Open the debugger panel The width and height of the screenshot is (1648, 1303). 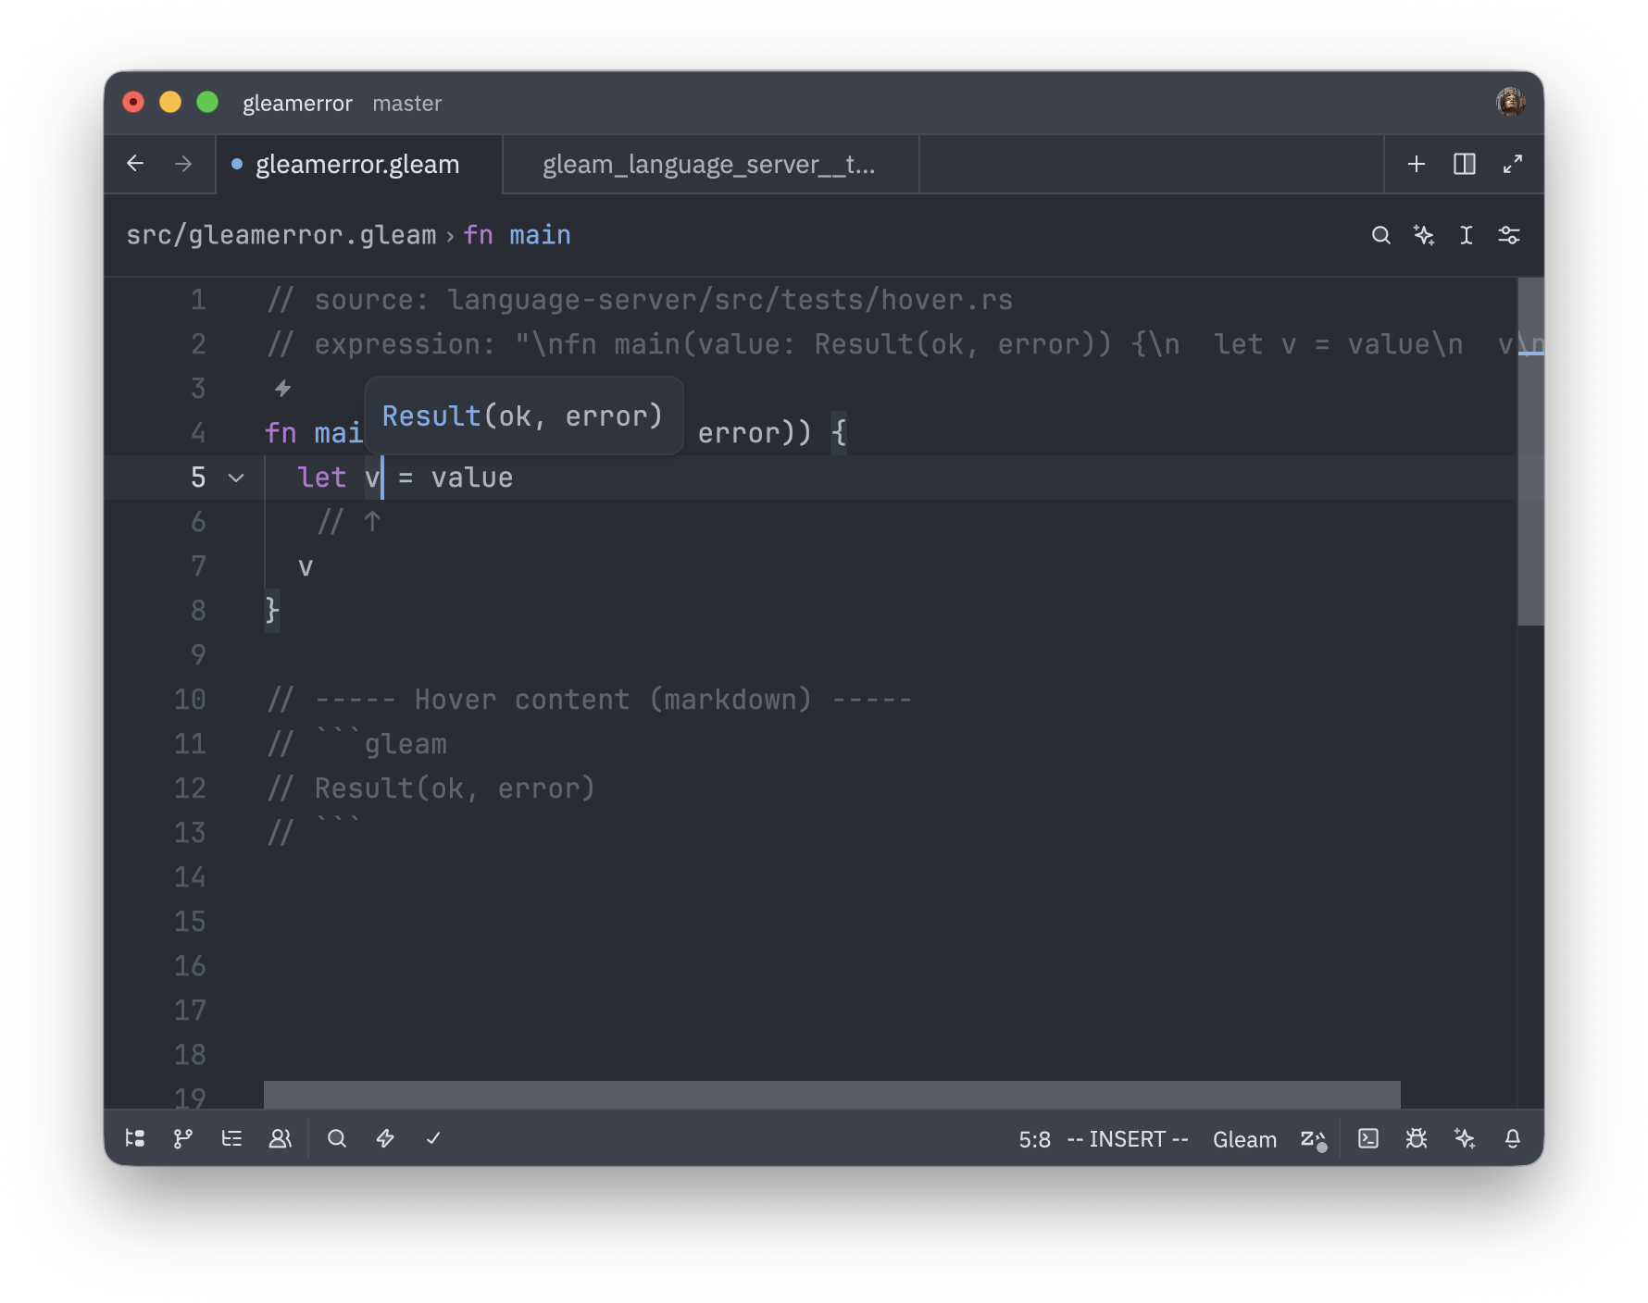1417,1138
